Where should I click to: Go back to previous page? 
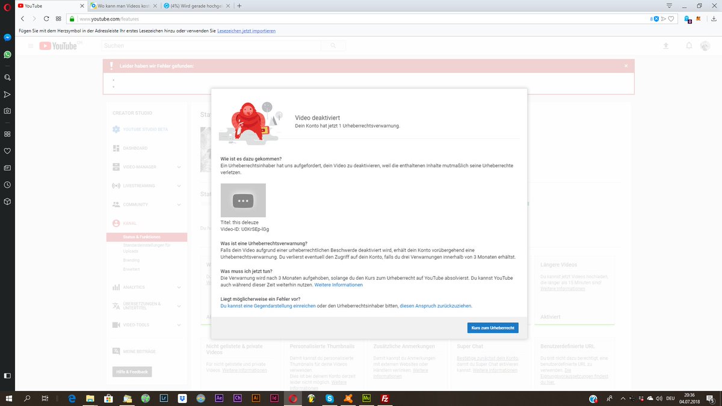coord(23,19)
